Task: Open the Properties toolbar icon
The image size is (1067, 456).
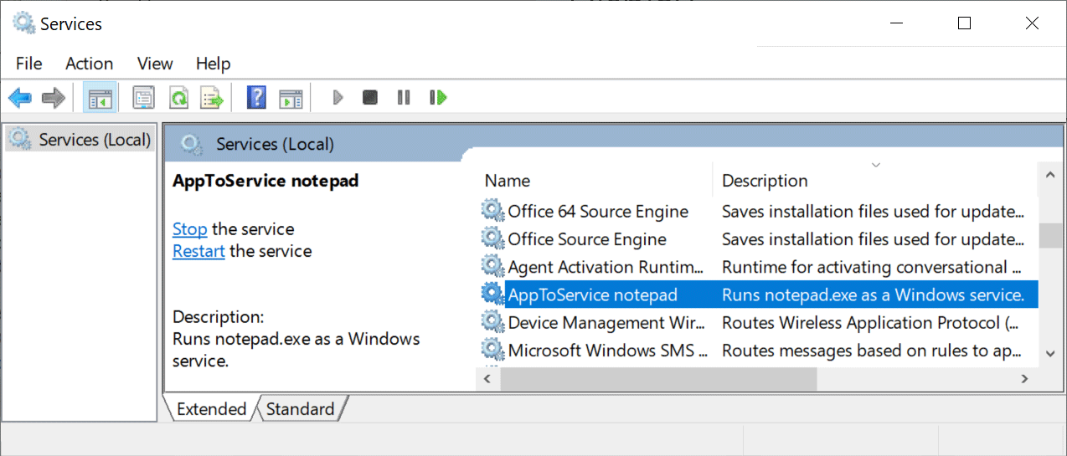Action: click(x=144, y=98)
